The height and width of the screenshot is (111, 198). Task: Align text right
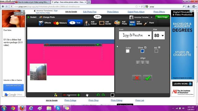tap(147, 62)
